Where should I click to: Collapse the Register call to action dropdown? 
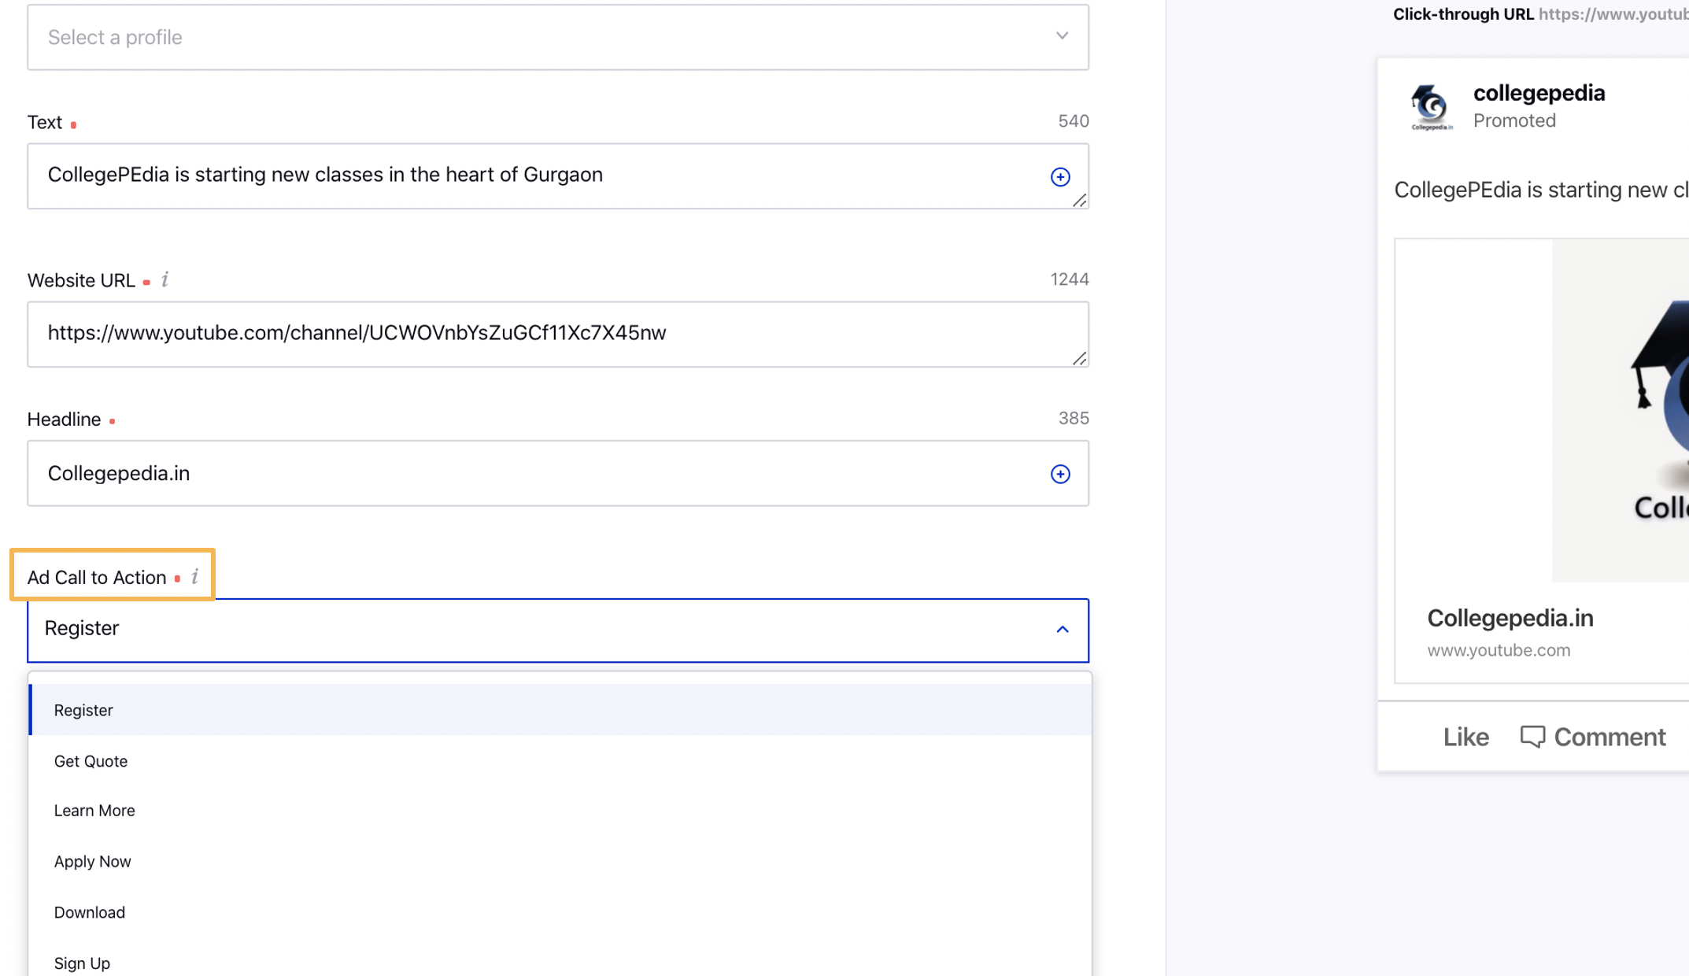pyautogui.click(x=1063, y=630)
